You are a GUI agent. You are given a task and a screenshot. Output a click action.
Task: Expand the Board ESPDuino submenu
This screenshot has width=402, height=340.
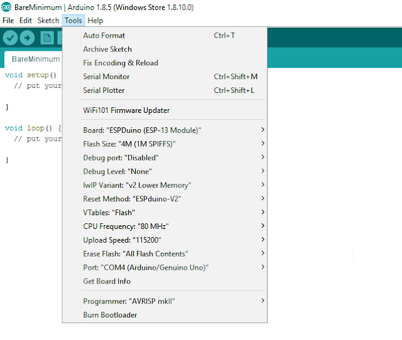pos(165,130)
